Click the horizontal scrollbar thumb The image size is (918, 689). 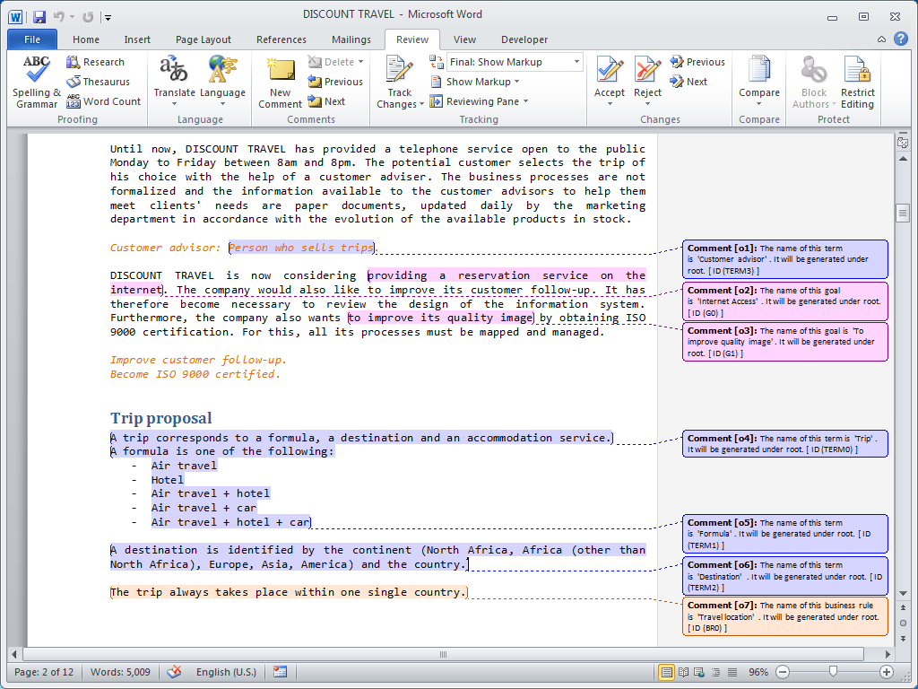pos(443,654)
